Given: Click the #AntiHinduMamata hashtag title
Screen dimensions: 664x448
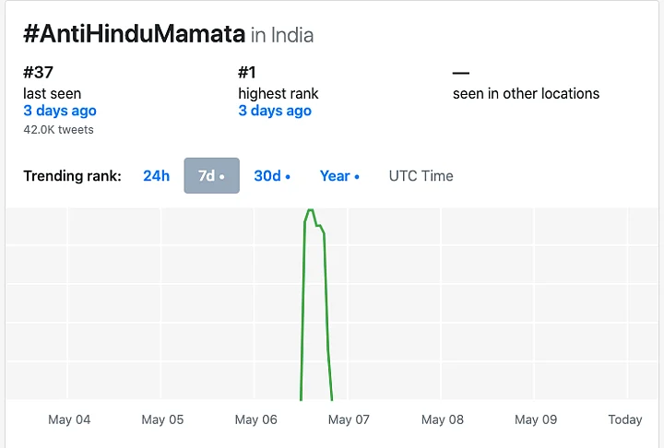Looking at the screenshot, I should click(134, 35).
